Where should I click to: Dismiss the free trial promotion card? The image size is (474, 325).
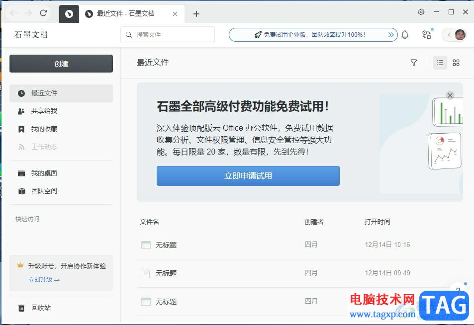450,95
